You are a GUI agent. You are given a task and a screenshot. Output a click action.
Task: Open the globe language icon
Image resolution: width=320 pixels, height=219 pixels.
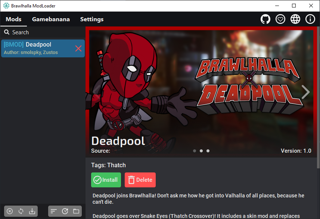click(x=295, y=19)
